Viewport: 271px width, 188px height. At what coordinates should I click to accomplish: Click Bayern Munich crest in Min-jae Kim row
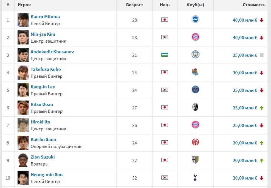click(x=195, y=37)
